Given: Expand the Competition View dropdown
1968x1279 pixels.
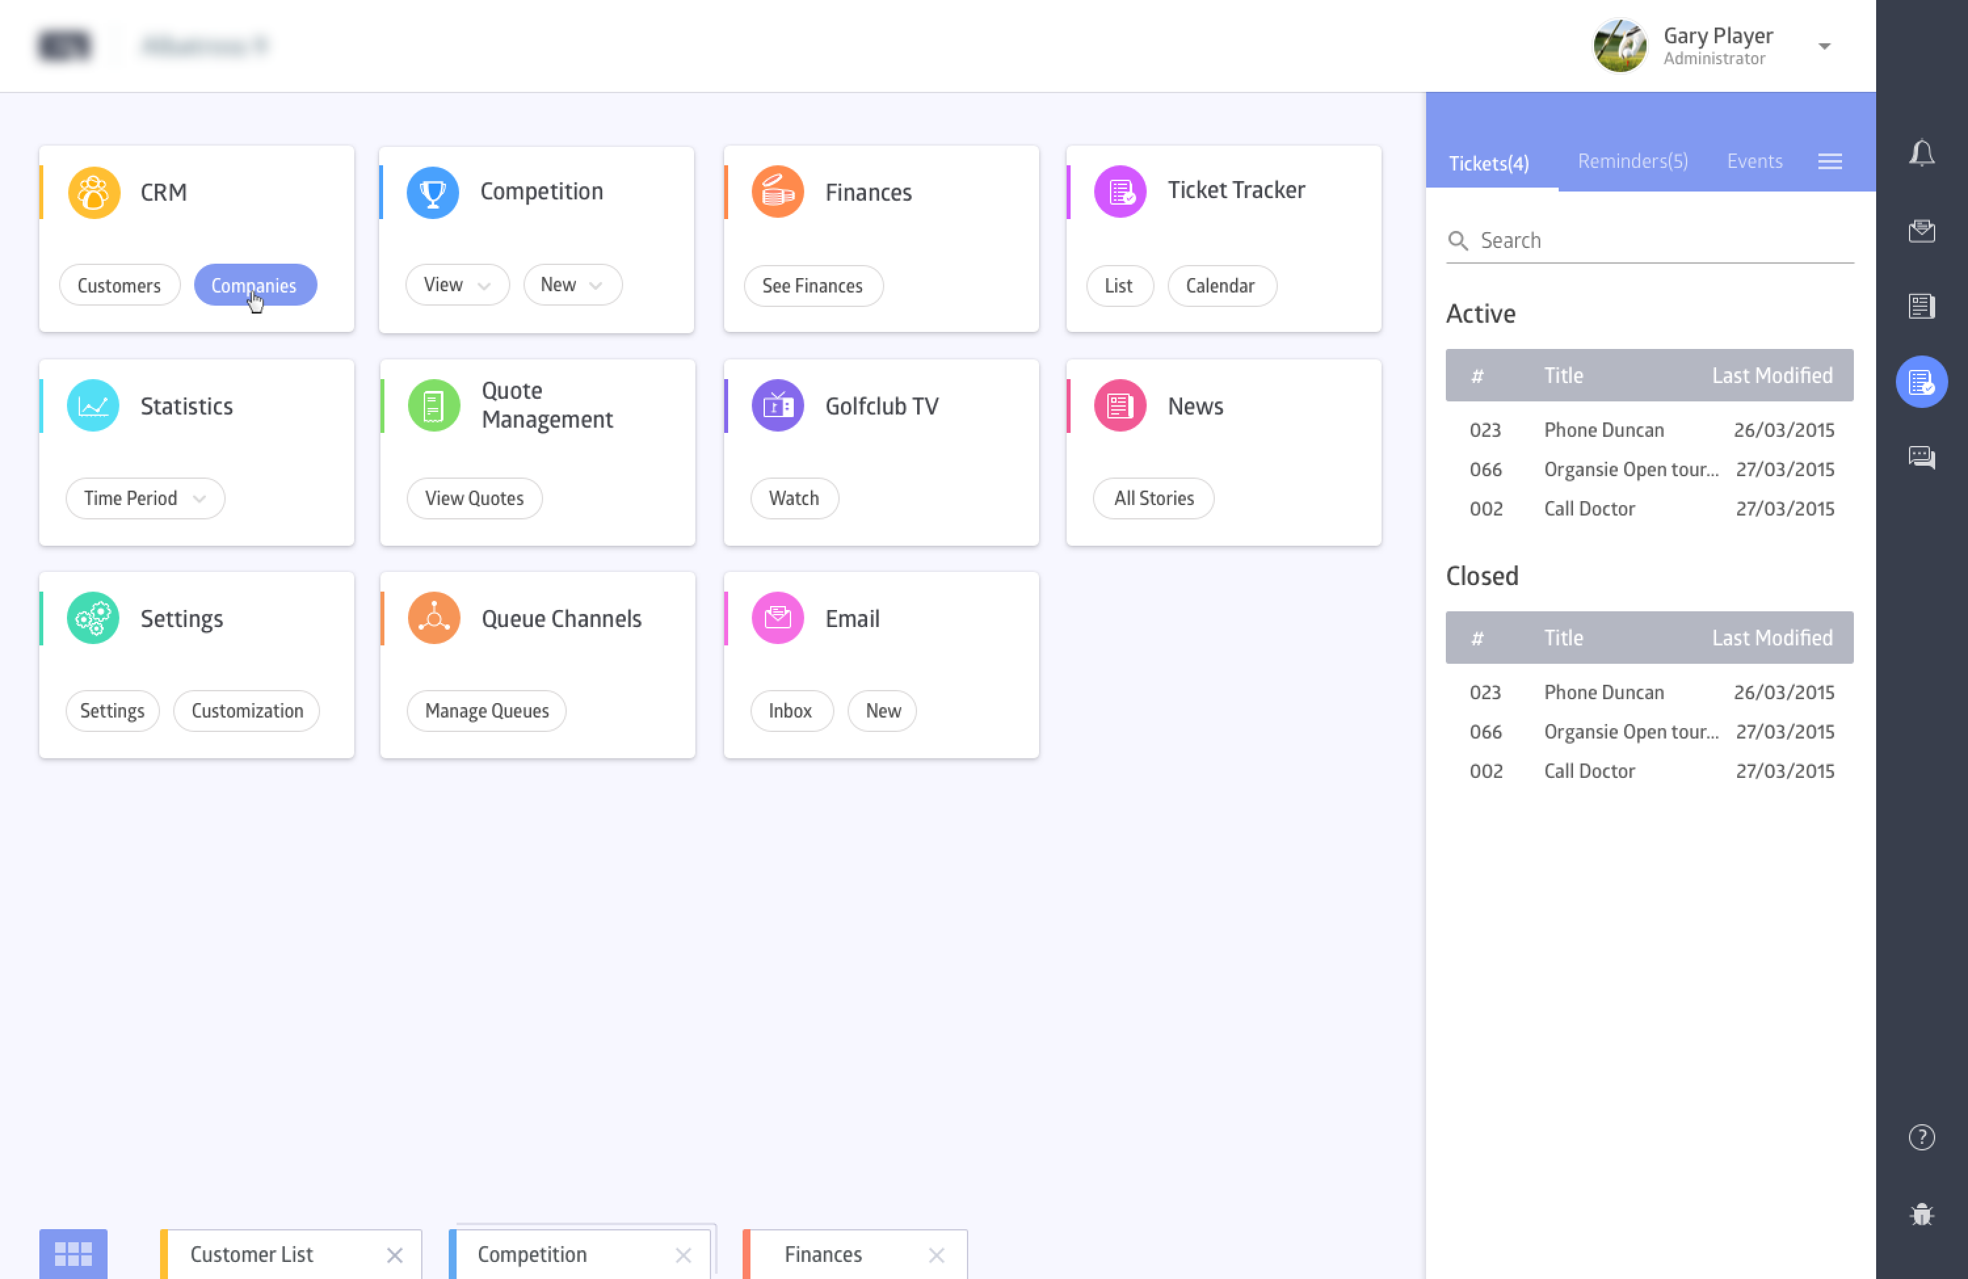Looking at the screenshot, I should coord(457,285).
